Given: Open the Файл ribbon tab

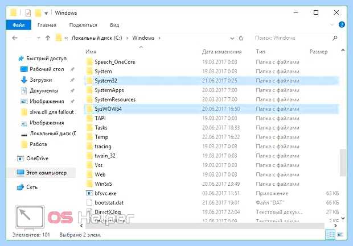Looking at the screenshot, I should [18, 25].
